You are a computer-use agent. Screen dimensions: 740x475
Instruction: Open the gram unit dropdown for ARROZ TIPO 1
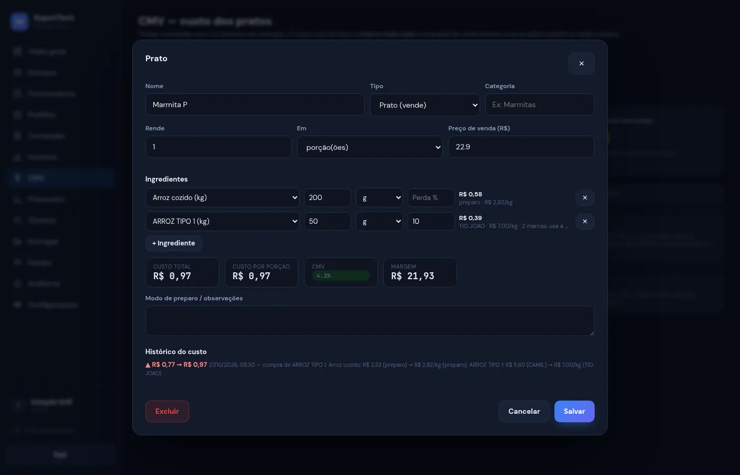pos(380,222)
